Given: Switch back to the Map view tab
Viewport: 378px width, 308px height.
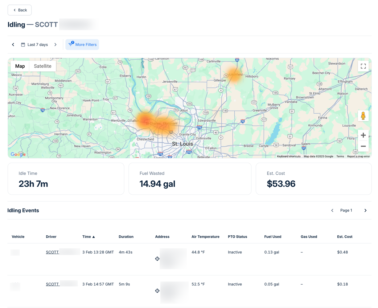Looking at the screenshot, I should click(x=20, y=66).
